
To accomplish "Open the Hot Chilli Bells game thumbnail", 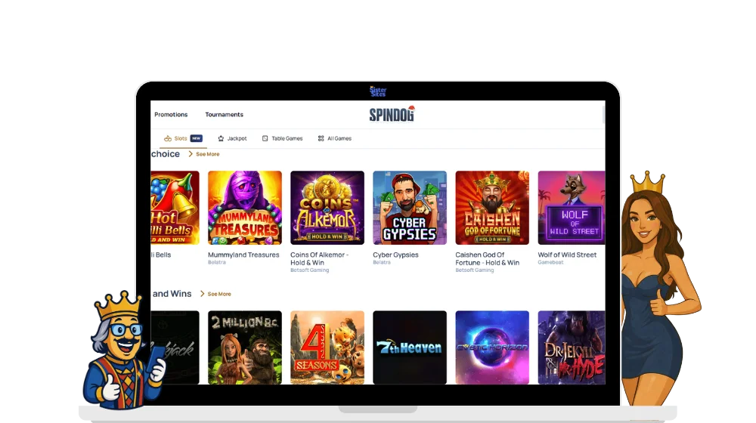I will pos(175,208).
